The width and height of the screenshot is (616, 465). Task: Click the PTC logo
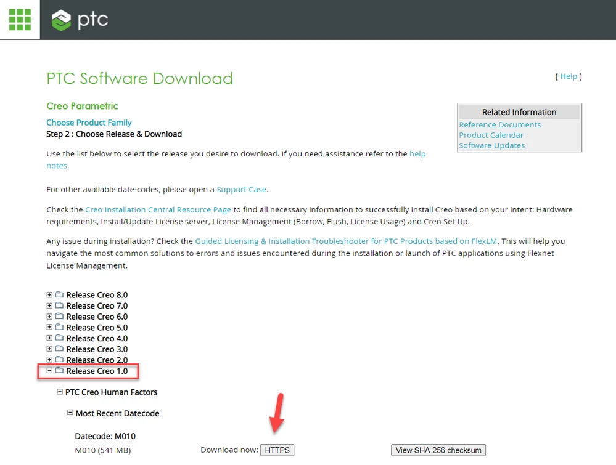pyautogui.click(x=80, y=20)
